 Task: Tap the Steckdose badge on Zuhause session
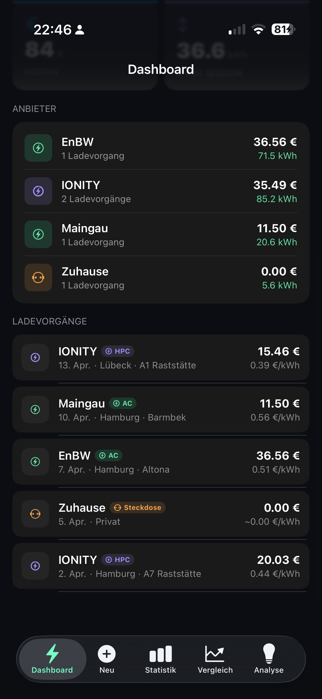138,507
